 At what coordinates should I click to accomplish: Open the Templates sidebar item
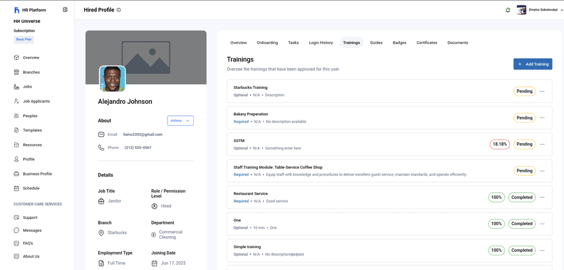[32, 130]
